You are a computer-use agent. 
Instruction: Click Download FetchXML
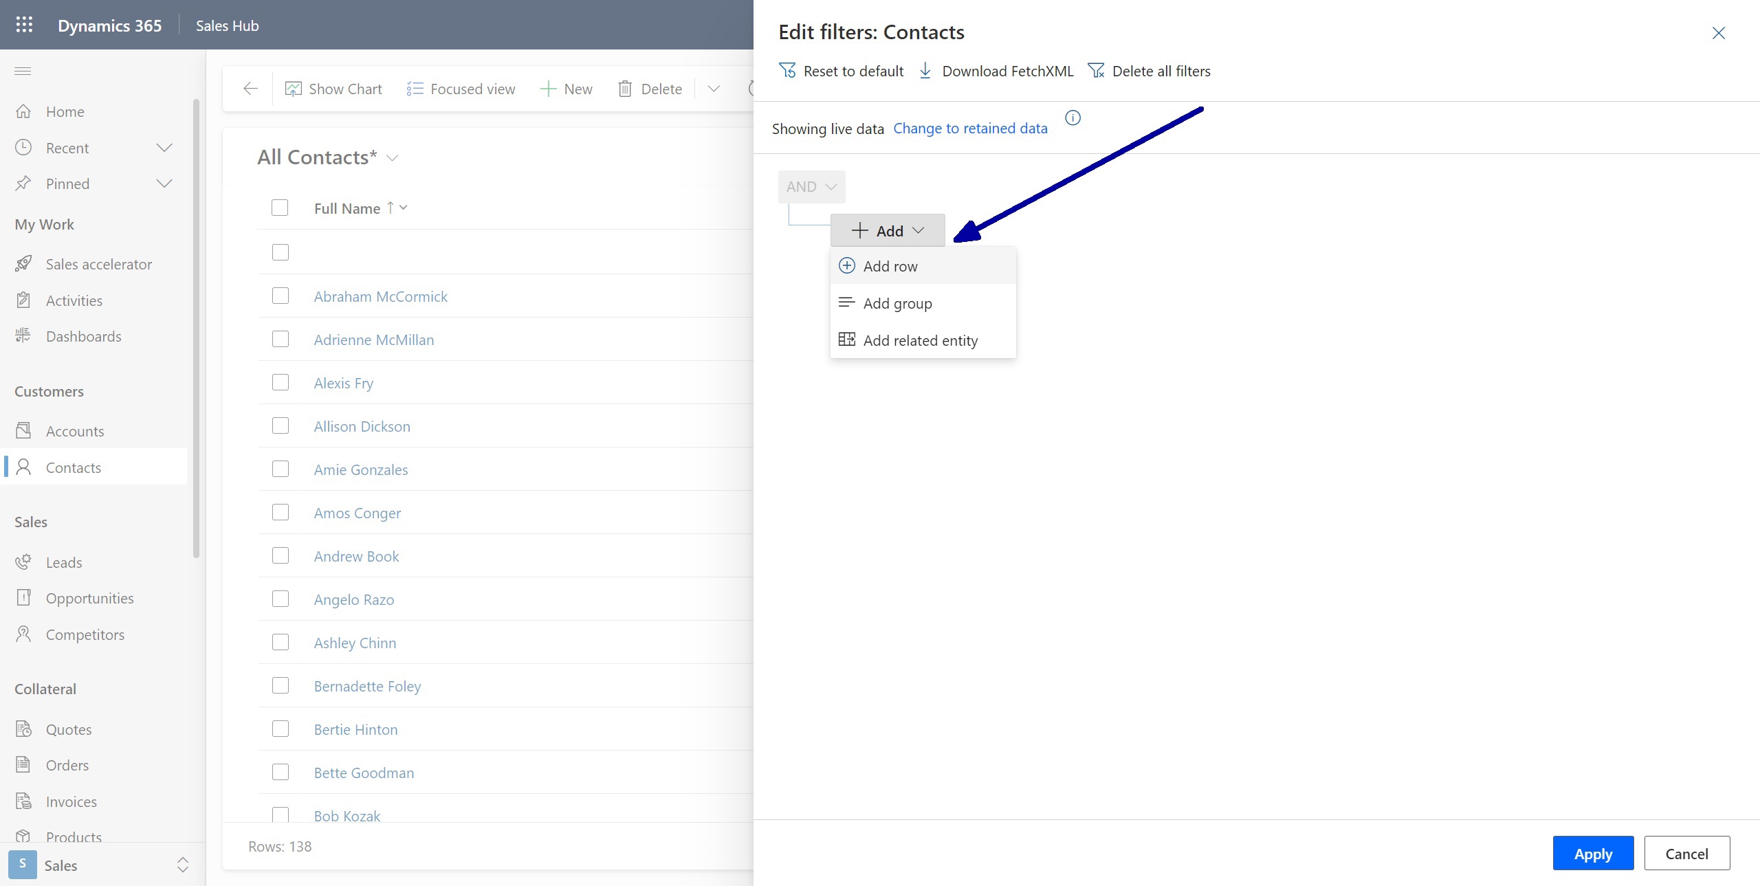995,71
